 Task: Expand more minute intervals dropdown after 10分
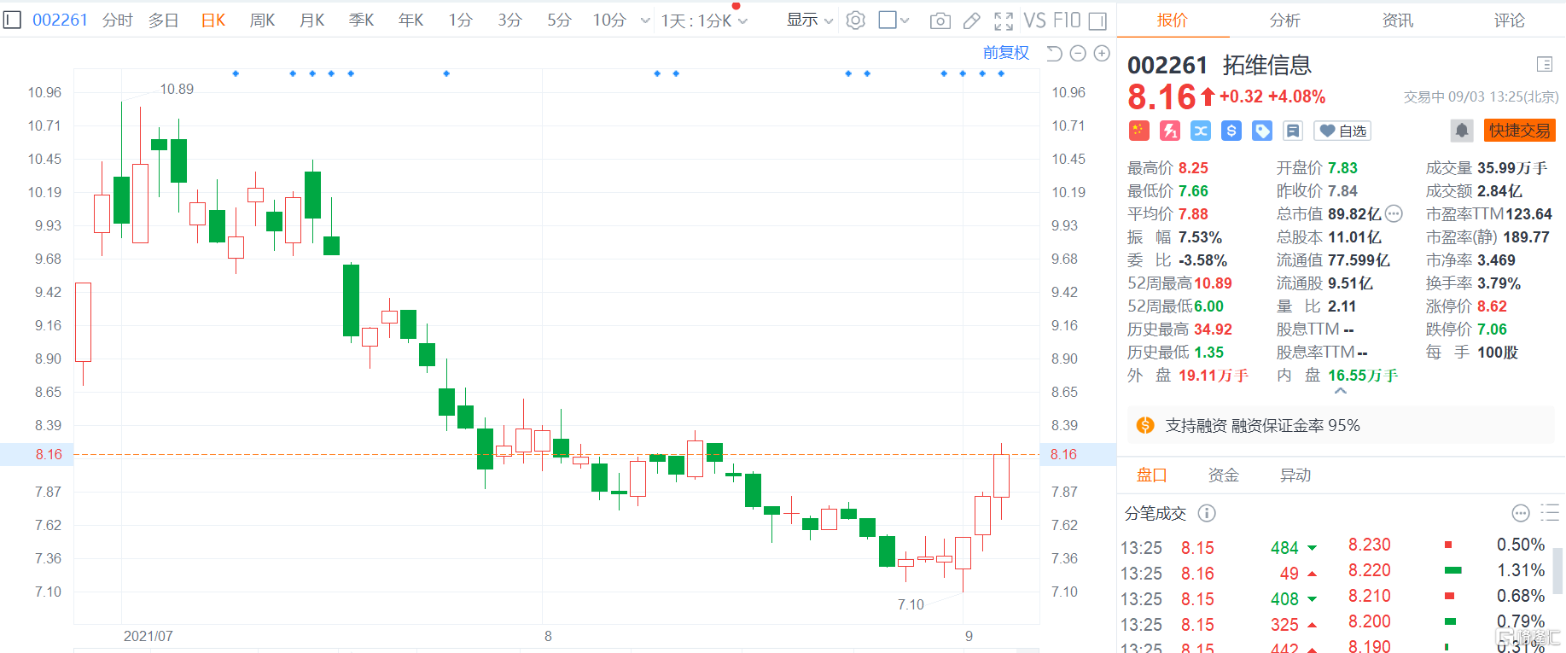645,20
